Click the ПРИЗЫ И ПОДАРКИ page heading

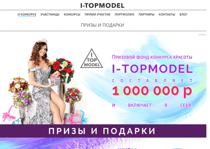[102, 25]
